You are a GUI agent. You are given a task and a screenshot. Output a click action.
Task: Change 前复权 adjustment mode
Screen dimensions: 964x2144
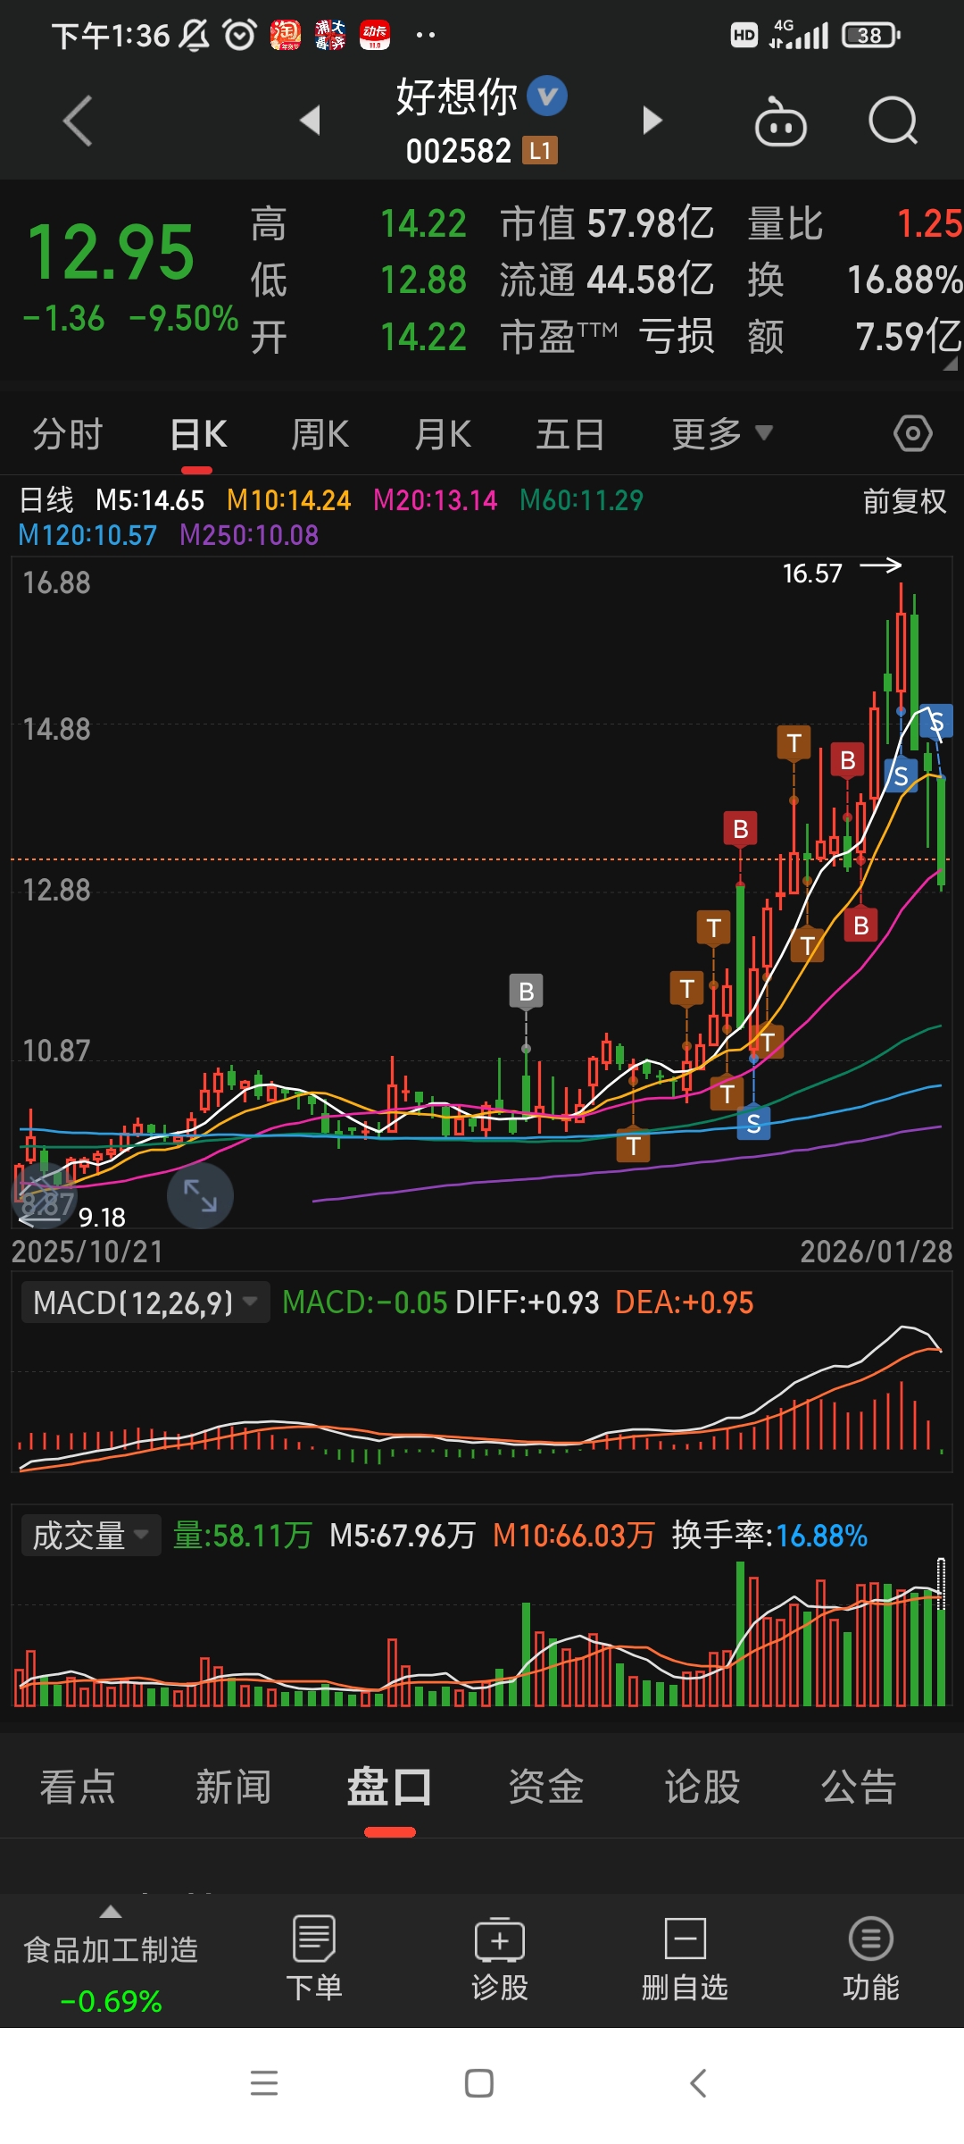point(904,501)
